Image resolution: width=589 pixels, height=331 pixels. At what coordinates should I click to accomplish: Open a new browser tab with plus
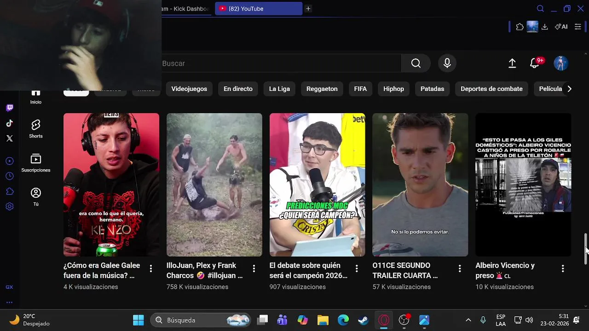click(308, 9)
